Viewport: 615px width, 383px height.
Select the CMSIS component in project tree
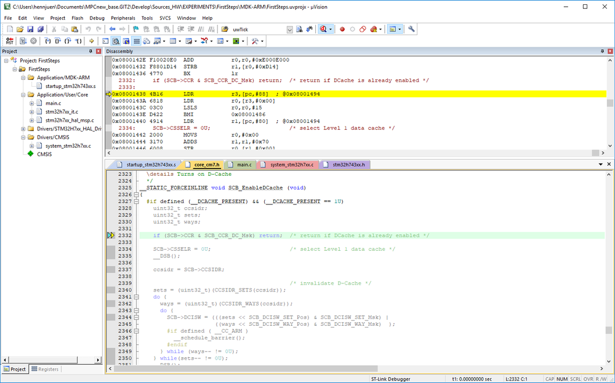pos(44,154)
